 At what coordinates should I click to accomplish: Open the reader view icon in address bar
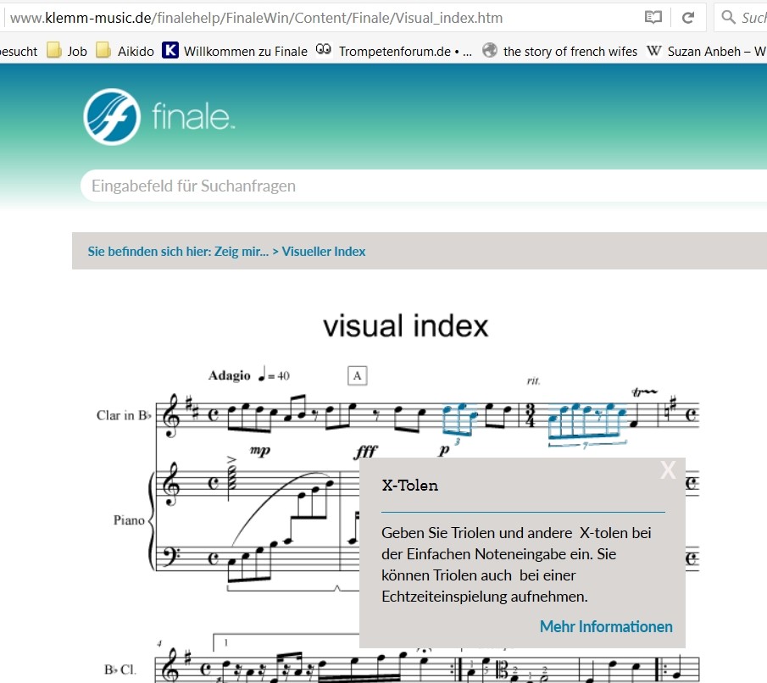(x=653, y=18)
